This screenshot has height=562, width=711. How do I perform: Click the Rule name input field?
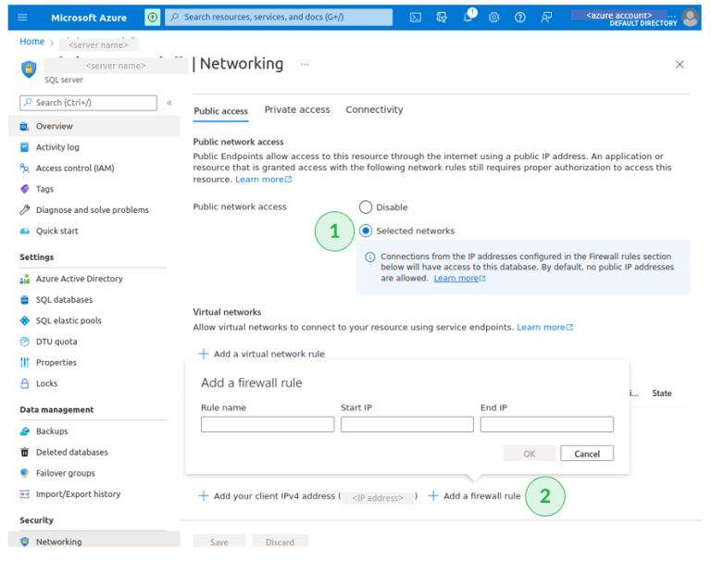[268, 425]
